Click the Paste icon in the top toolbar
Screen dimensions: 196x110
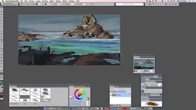pos(166,4)
